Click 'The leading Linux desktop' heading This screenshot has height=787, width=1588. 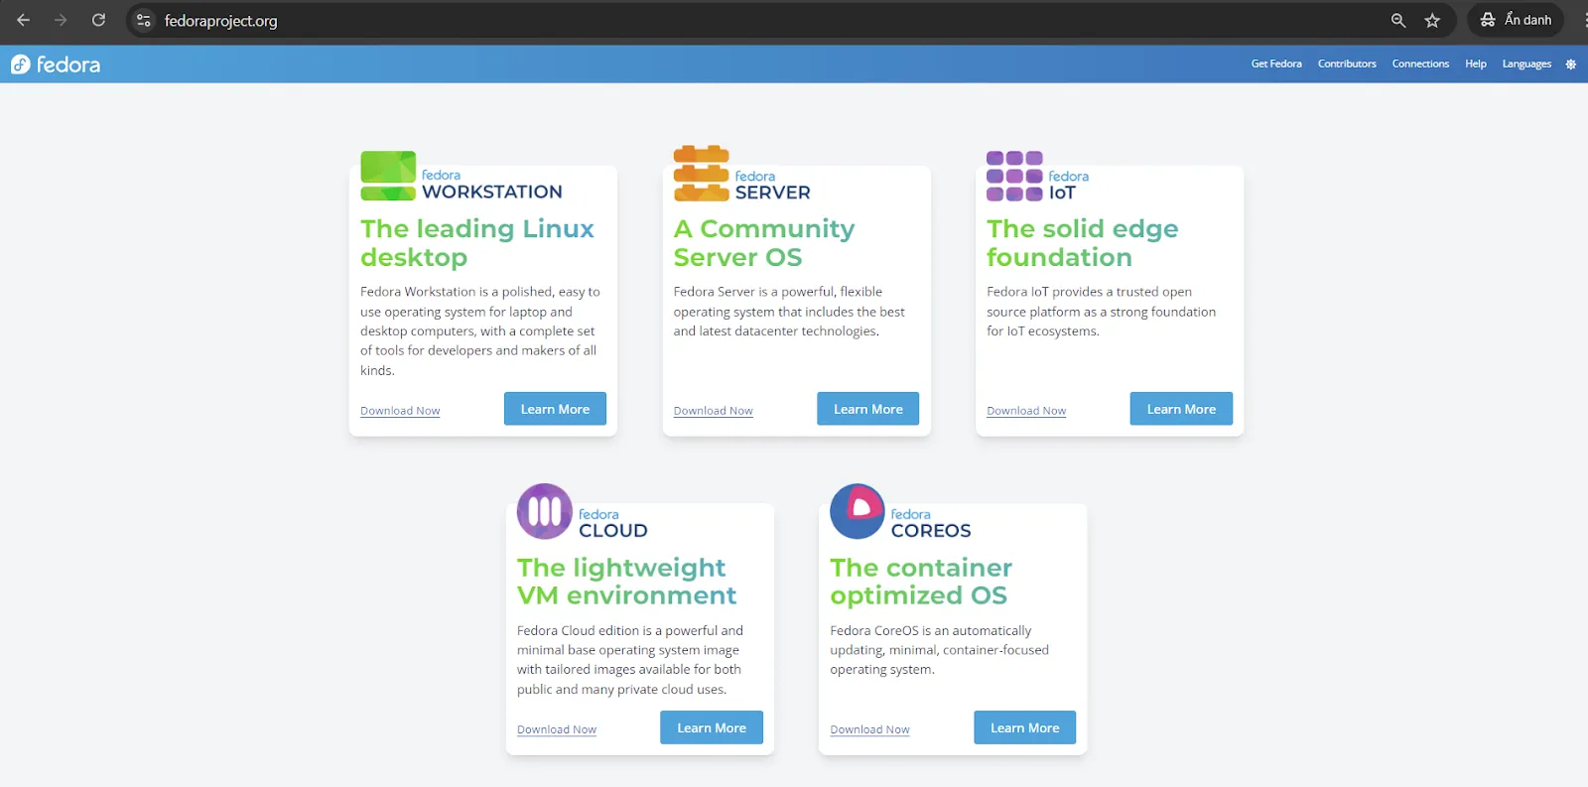(x=477, y=243)
